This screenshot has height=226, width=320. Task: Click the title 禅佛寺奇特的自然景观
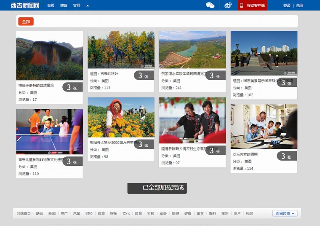tap(36, 86)
